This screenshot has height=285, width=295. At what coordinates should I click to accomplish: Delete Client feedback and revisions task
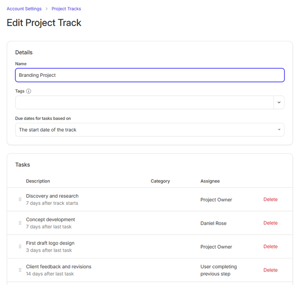(x=270, y=270)
